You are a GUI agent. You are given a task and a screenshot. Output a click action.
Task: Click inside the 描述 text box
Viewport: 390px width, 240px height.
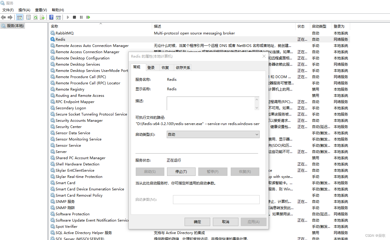(210, 103)
